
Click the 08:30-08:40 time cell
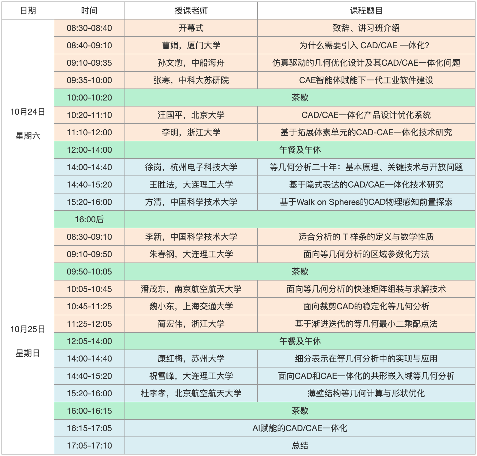pos(89,28)
